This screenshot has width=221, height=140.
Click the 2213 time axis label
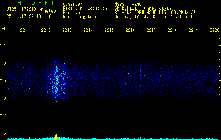(66, 30)
